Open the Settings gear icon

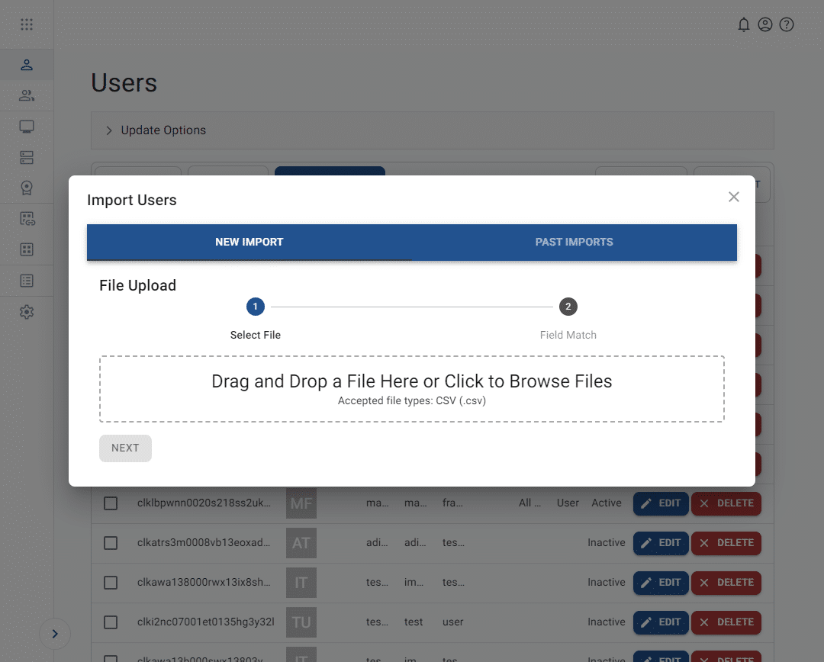click(x=27, y=311)
